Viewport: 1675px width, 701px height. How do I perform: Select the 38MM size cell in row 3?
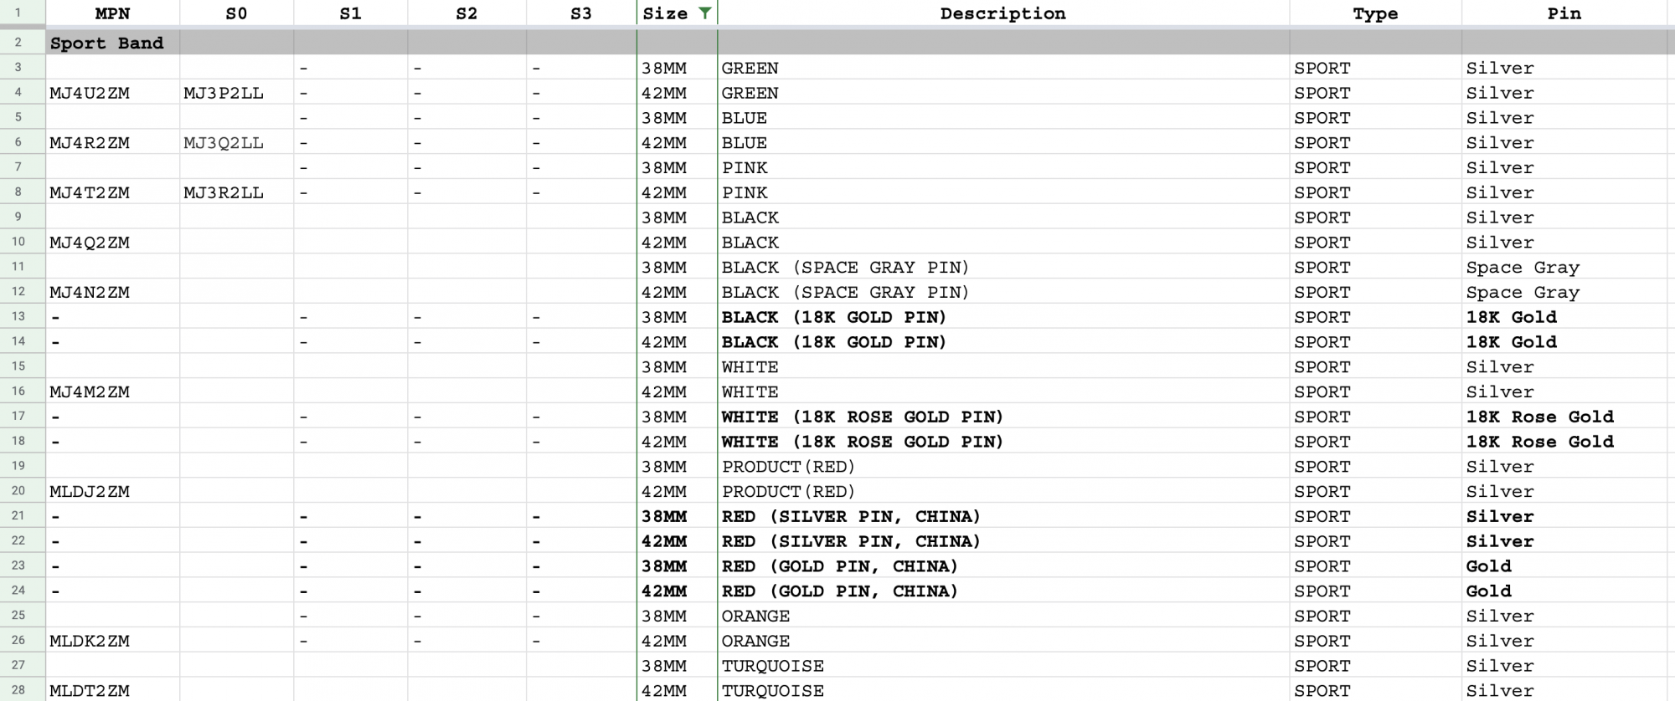tap(677, 68)
